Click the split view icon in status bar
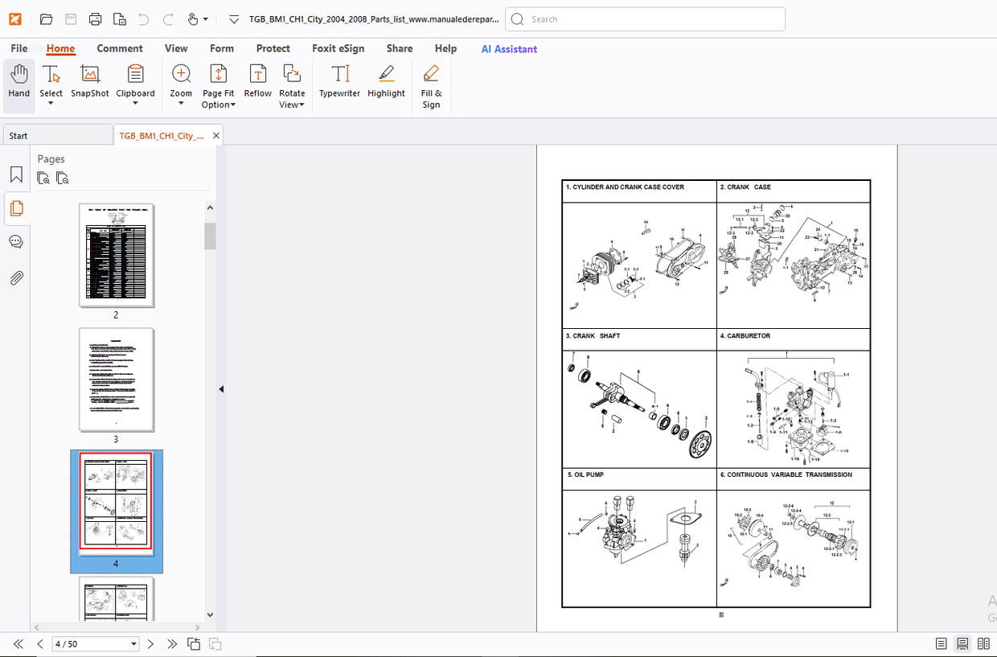 coord(194,644)
